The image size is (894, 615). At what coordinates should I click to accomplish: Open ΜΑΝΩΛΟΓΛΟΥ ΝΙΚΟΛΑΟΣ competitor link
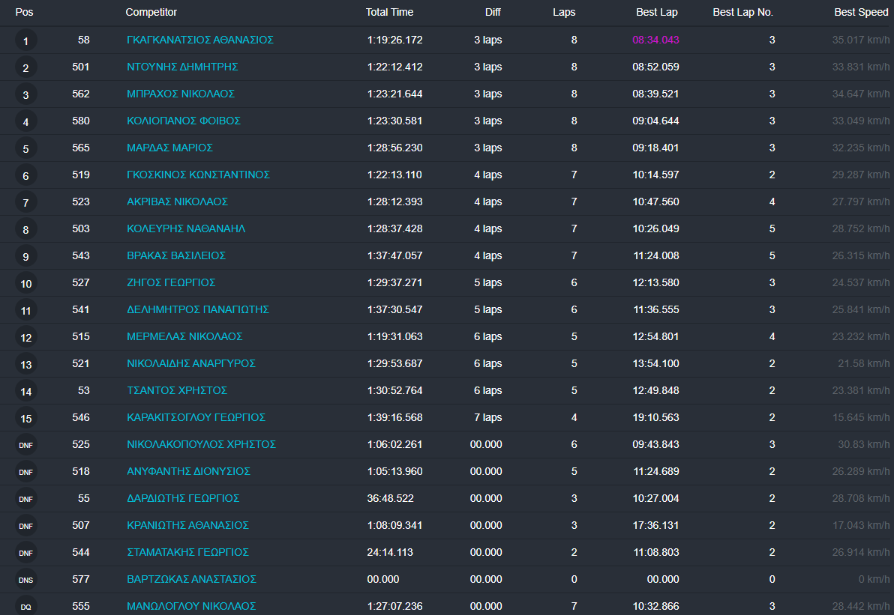pos(191,606)
